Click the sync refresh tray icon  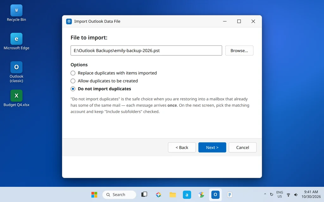coord(271,194)
